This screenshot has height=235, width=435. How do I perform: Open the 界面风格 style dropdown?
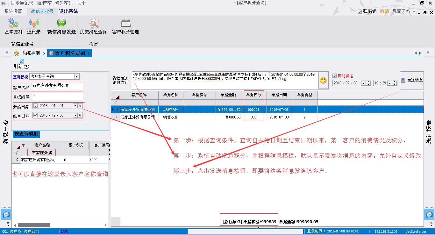414,12
